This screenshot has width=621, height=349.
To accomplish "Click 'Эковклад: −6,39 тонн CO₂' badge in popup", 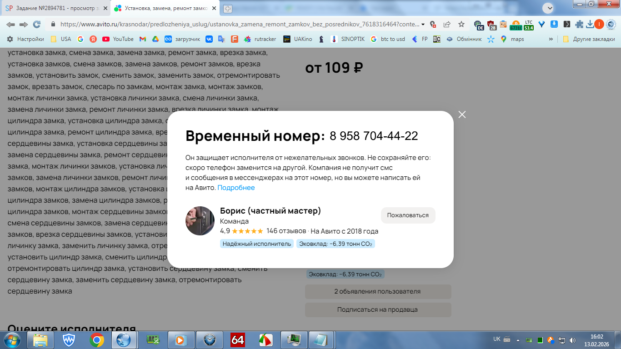I will pyautogui.click(x=336, y=244).
